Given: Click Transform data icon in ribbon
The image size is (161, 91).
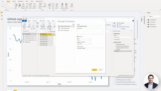Looking at the screenshot, I should click(40, 6).
